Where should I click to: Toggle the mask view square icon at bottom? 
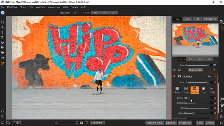point(77,123)
